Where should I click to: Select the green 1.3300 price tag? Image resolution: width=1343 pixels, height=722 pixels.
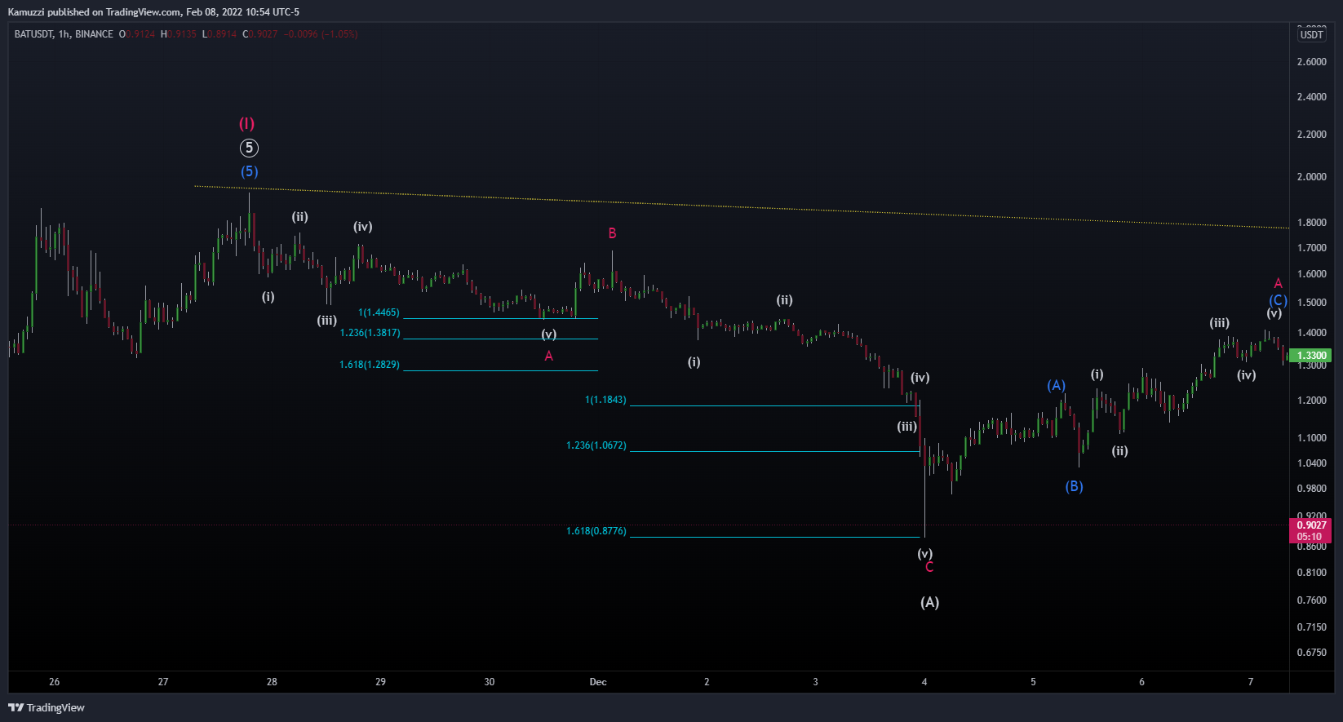[1312, 356]
